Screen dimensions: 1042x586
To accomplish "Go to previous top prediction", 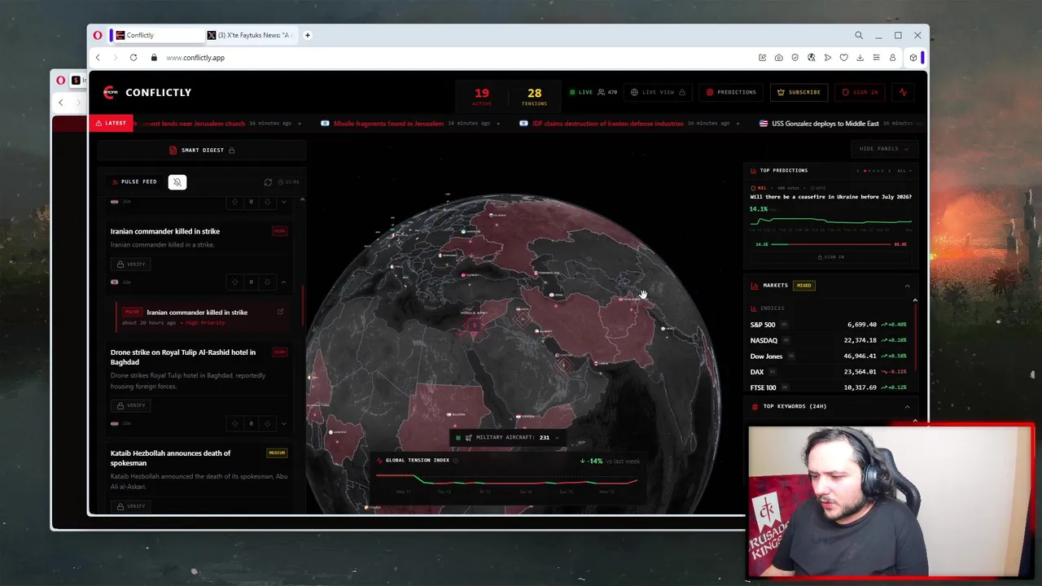I will 857,171.
